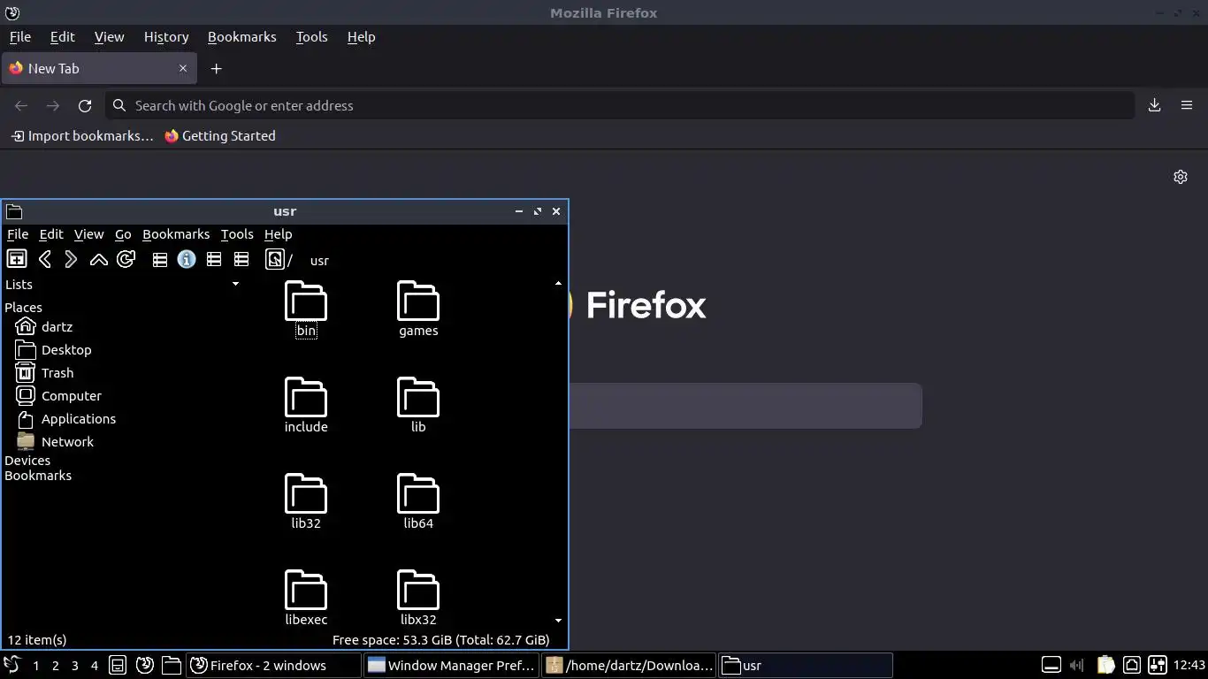
Task: Open the file manager's Bookmarks menu
Action: pyautogui.click(x=176, y=234)
